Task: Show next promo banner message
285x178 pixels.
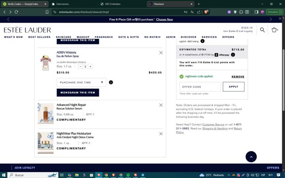Action: (271, 19)
